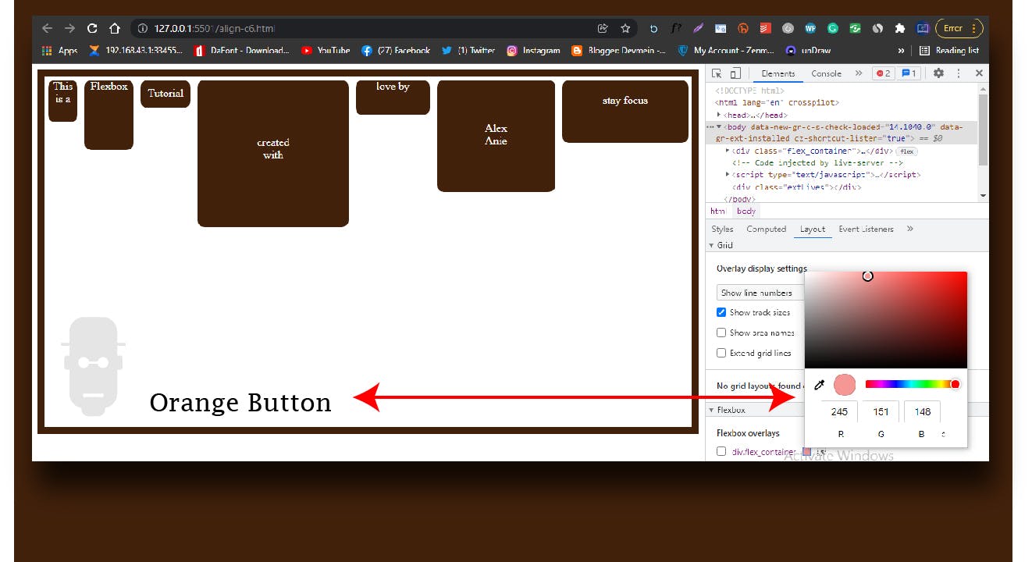
Task: Open the Instagram bookmark
Action: pos(533,50)
